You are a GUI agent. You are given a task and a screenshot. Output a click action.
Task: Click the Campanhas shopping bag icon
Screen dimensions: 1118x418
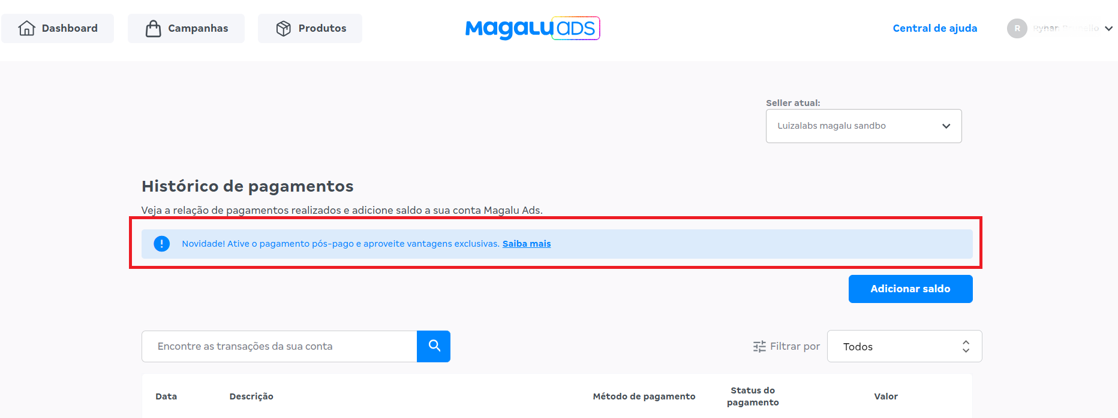click(x=154, y=28)
